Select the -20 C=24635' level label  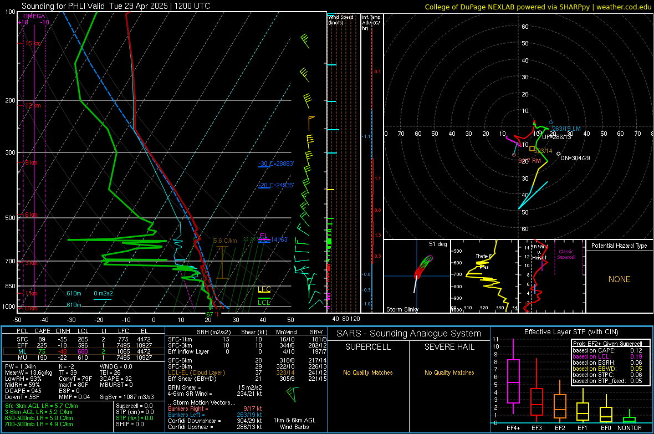[276, 185]
